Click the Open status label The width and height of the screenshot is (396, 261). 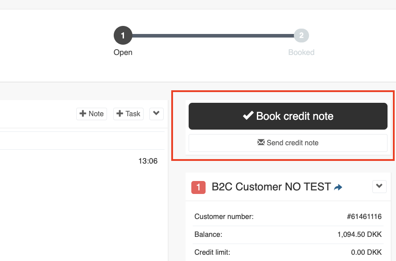pos(123,52)
